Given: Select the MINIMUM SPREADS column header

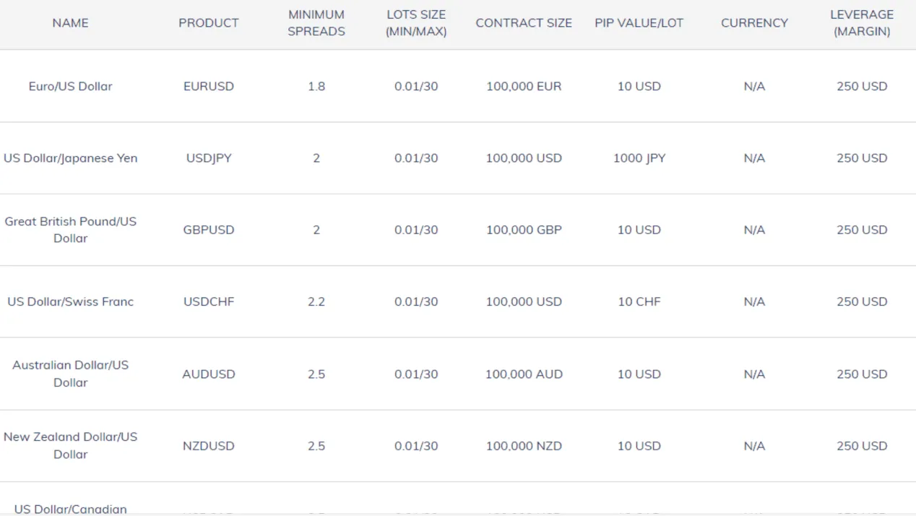Looking at the screenshot, I should coord(316,23).
